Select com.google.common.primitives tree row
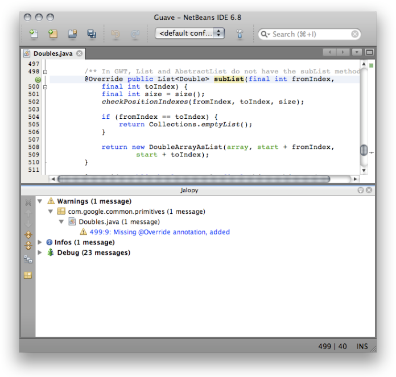Screen dimensions: 396x377 point(137,212)
